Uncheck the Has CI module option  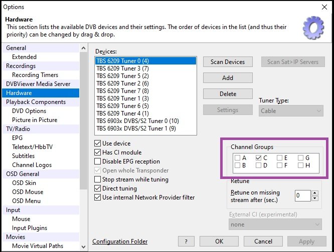tap(98, 152)
